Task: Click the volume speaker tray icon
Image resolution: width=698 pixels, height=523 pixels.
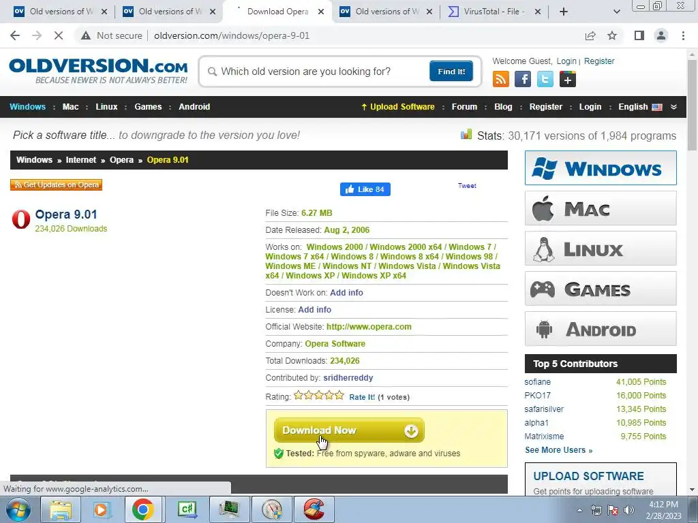Action: tap(629, 510)
